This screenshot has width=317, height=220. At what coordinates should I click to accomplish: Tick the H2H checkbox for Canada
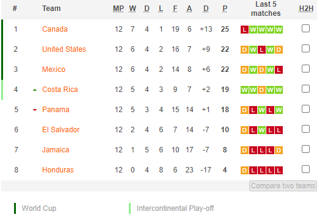tap(305, 29)
